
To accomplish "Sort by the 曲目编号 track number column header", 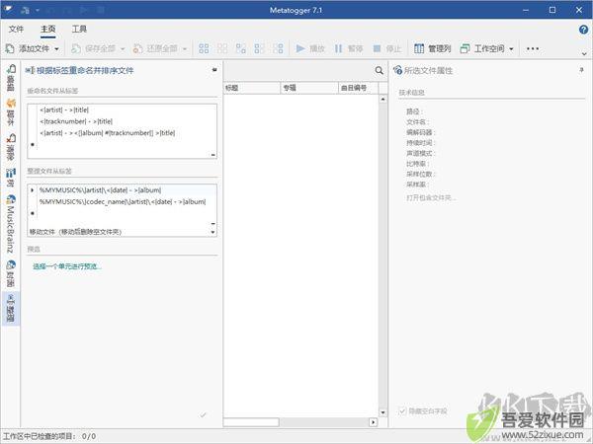I will [x=358, y=88].
